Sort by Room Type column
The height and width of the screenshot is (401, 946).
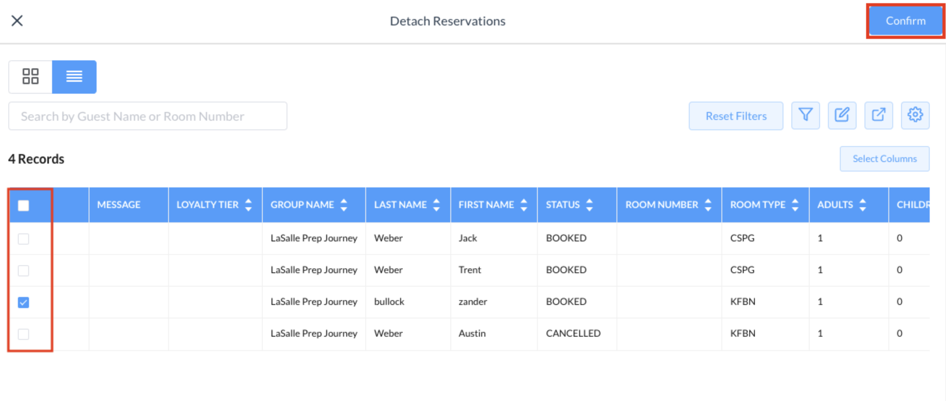click(795, 205)
